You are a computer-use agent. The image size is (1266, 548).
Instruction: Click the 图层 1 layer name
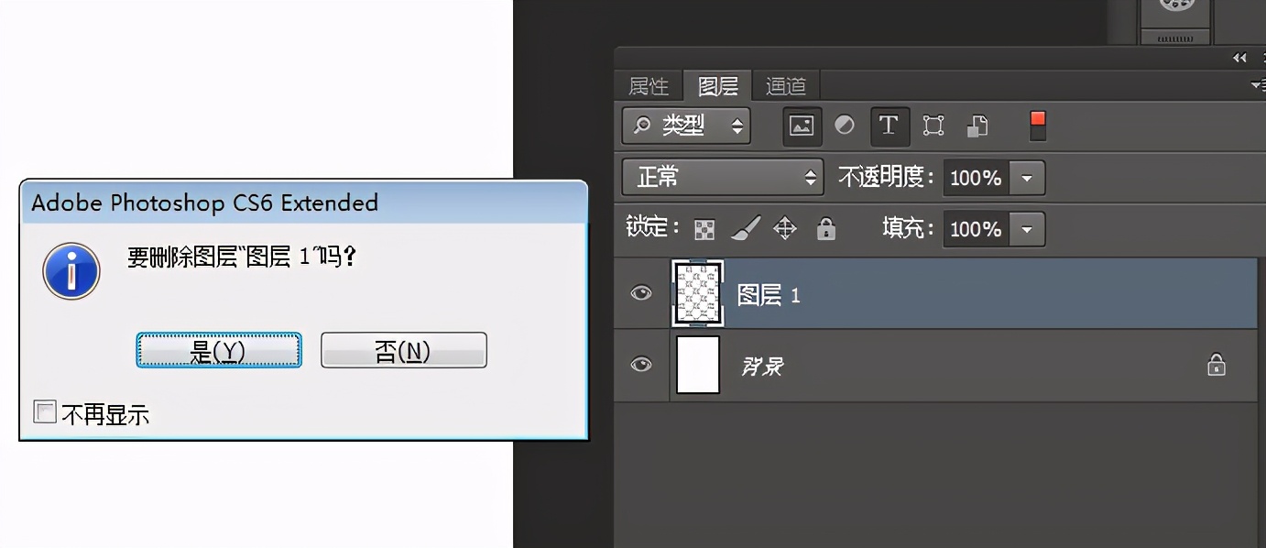tap(769, 295)
